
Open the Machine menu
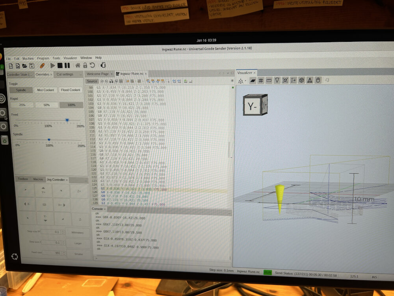[x=28, y=58]
